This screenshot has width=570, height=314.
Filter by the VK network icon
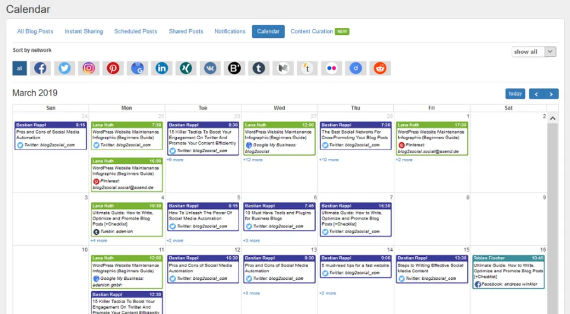(210, 68)
